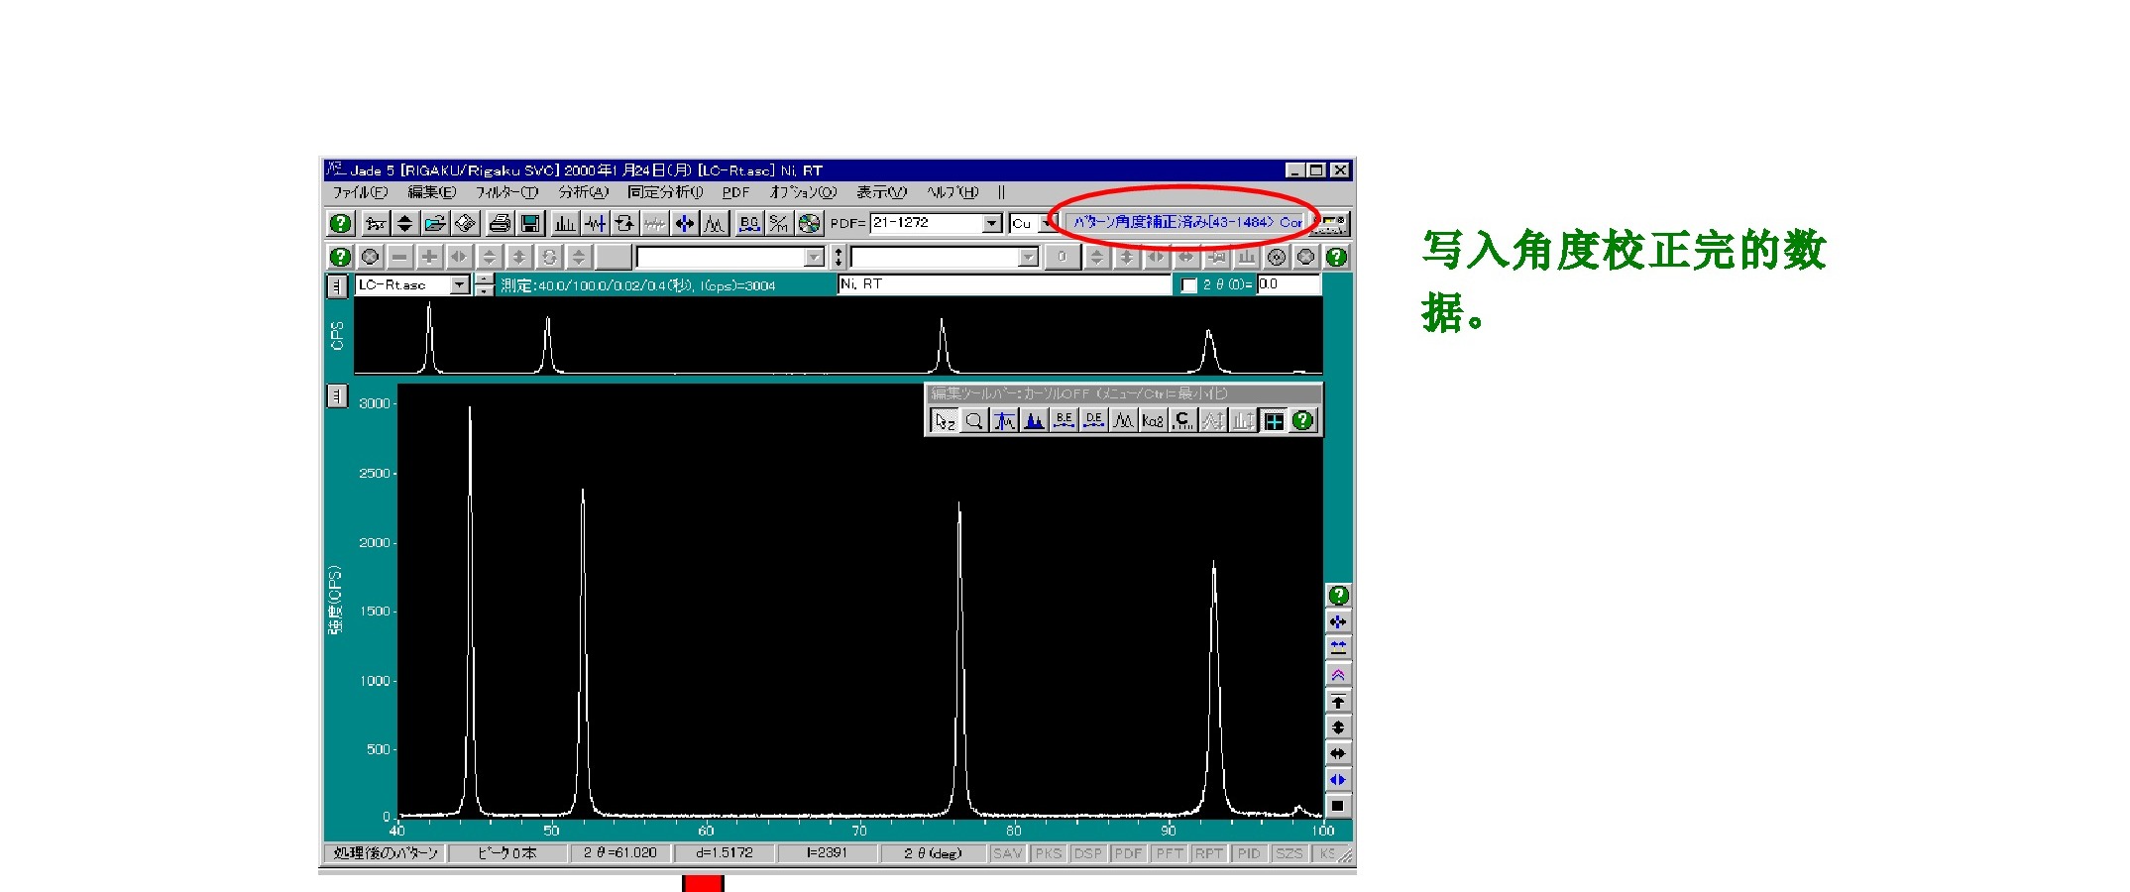The image size is (2130, 892).
Task: Click the B.E background edit icon
Action: click(1064, 421)
